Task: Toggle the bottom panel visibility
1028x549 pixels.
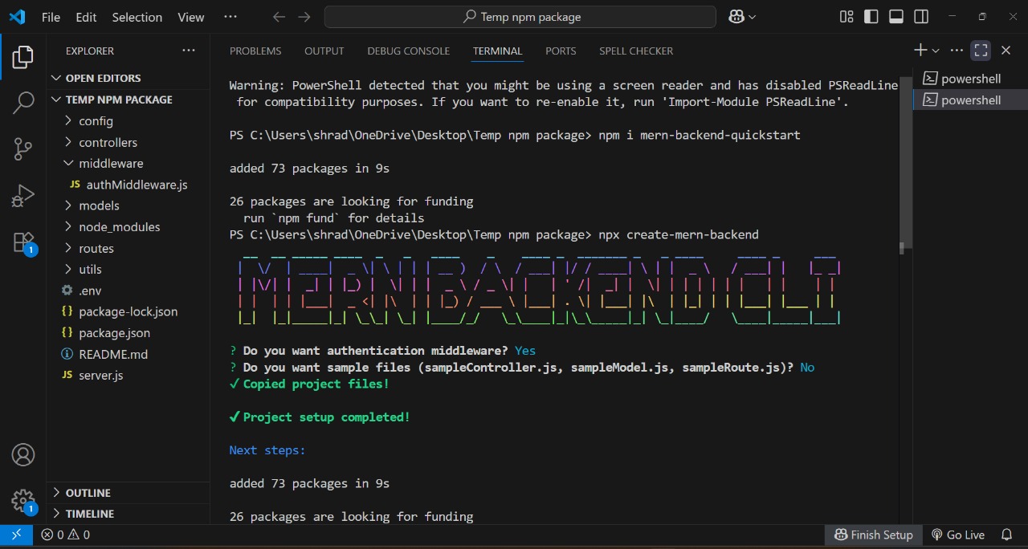Action: [896, 17]
